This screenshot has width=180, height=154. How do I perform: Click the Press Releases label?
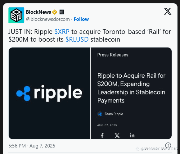pos(113,55)
